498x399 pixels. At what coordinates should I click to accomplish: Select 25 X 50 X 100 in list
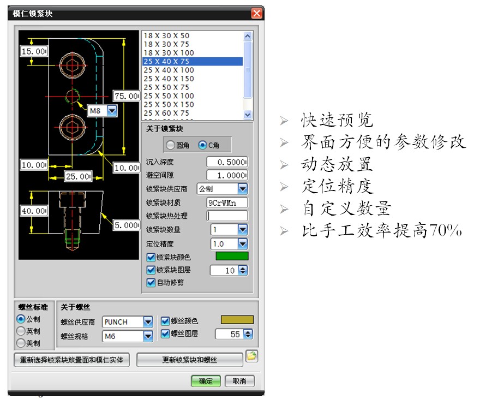[x=169, y=96]
